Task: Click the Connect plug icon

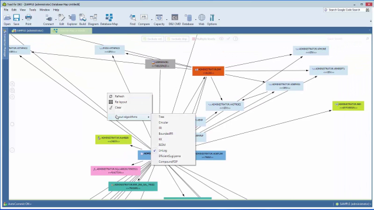Action: pos(49,17)
